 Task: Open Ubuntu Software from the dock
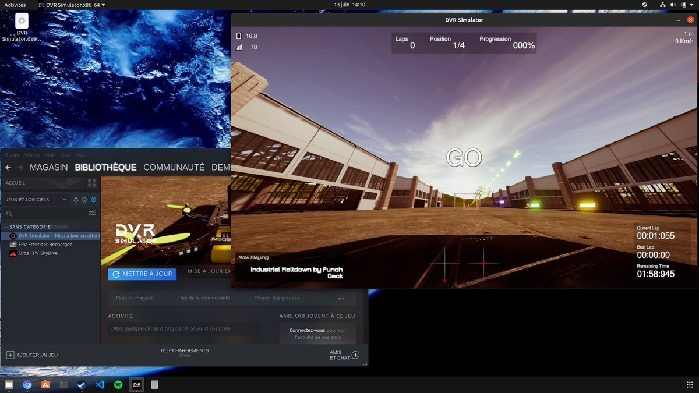[x=45, y=384]
